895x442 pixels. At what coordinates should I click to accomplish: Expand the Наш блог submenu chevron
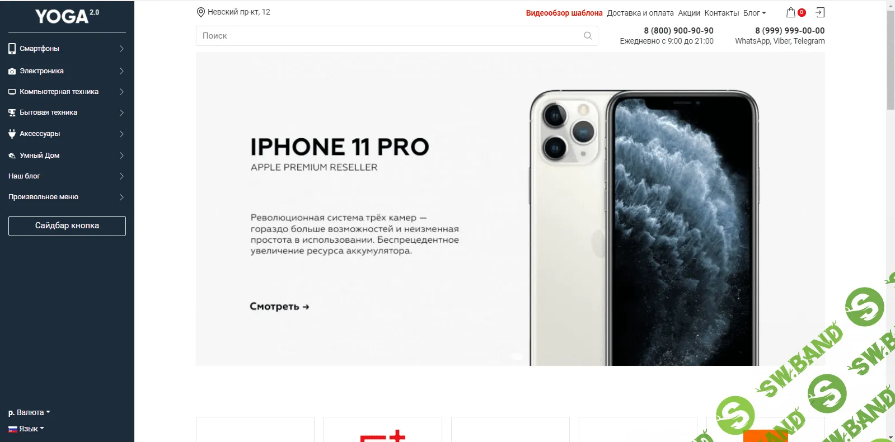coord(121,176)
